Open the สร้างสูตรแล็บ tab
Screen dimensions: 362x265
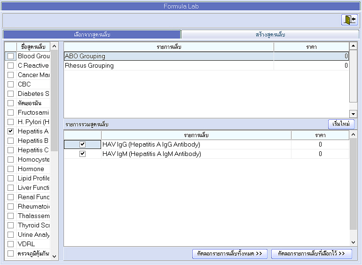click(x=270, y=35)
